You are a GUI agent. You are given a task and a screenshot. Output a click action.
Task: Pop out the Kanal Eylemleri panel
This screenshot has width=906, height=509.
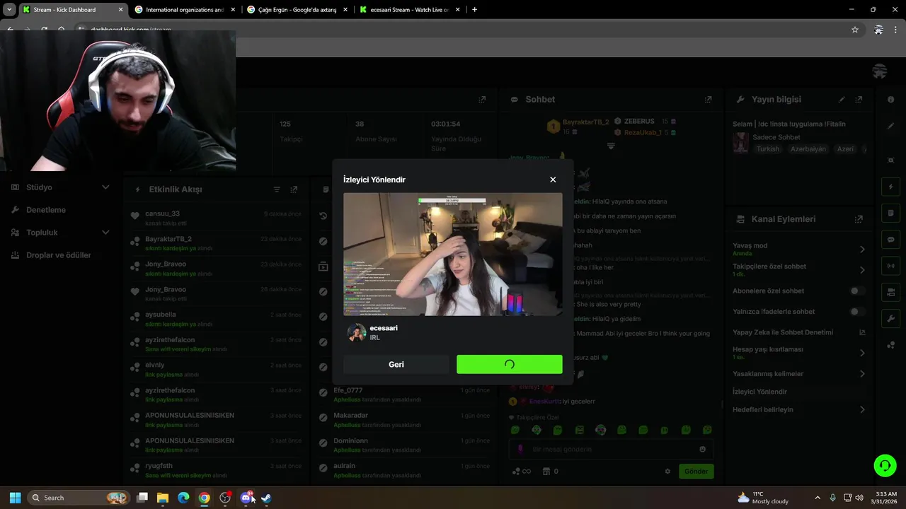859,219
